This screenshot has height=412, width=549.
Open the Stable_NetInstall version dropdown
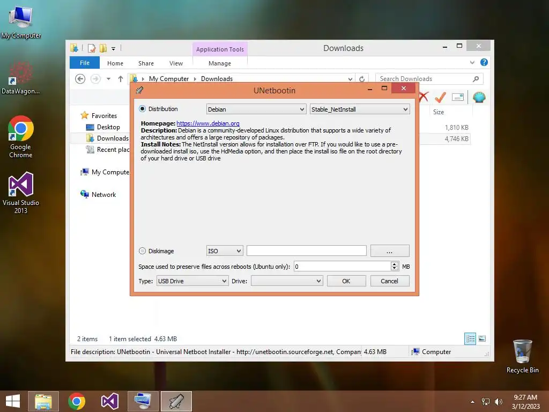point(360,109)
